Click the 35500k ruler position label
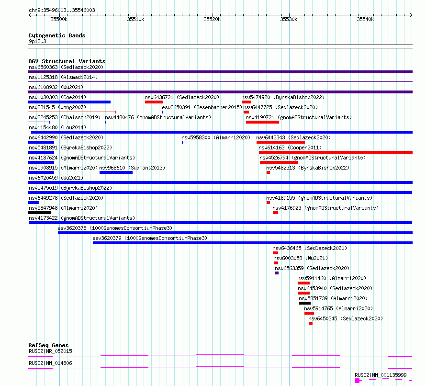This screenshot has width=426, height=386. coord(59,19)
